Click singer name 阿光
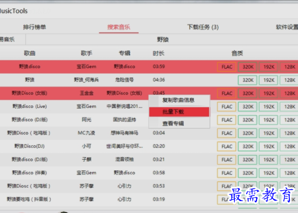This screenshot has width=298, height=213. click(86, 120)
